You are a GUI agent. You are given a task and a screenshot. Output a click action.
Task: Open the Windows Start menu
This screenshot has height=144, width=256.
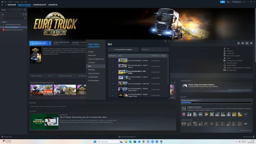pos(95,141)
